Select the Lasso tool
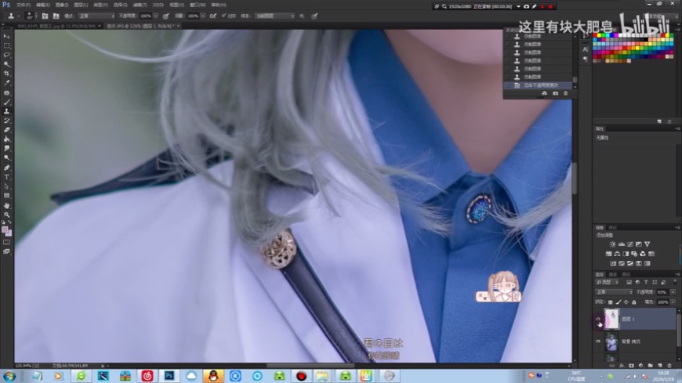This screenshot has width=682, height=383. click(x=6, y=55)
